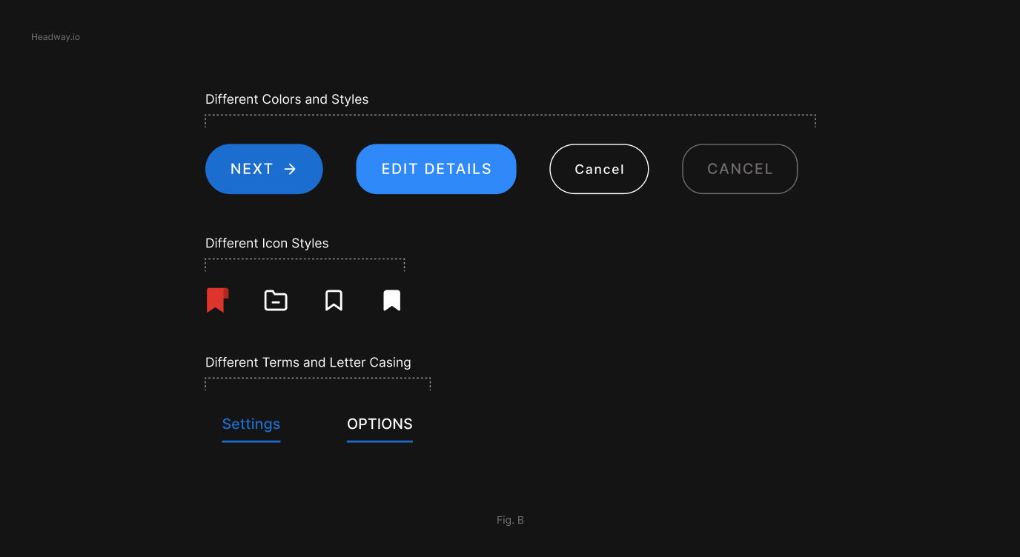1020x557 pixels.
Task: Switch to the OPTIONS tab
Action: (x=380, y=424)
